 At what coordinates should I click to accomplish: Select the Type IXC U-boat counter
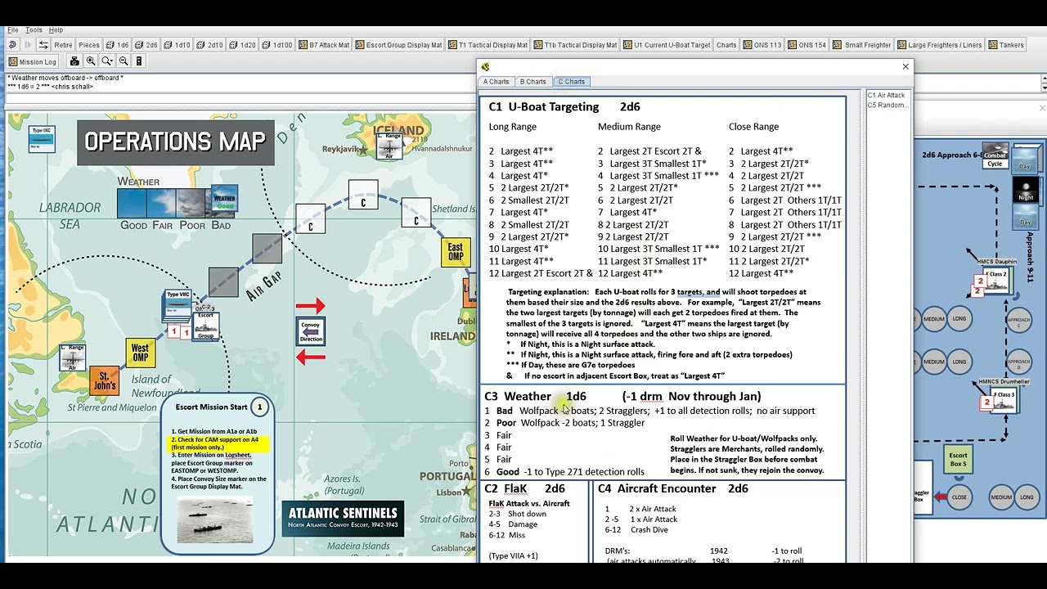(41, 139)
